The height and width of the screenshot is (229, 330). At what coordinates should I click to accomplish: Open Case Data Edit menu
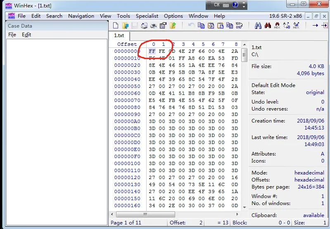pos(26,35)
